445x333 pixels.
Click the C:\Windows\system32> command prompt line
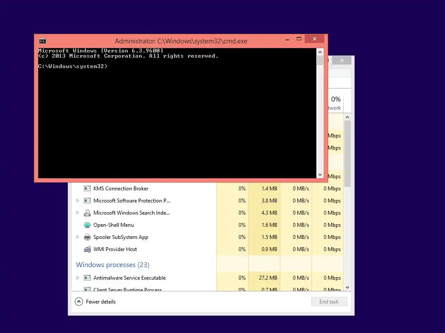pyautogui.click(x=73, y=66)
